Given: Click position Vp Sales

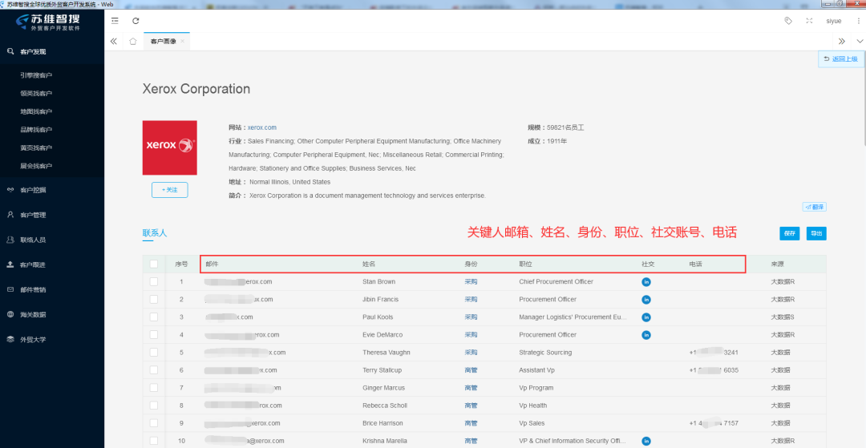Looking at the screenshot, I should tap(532, 423).
